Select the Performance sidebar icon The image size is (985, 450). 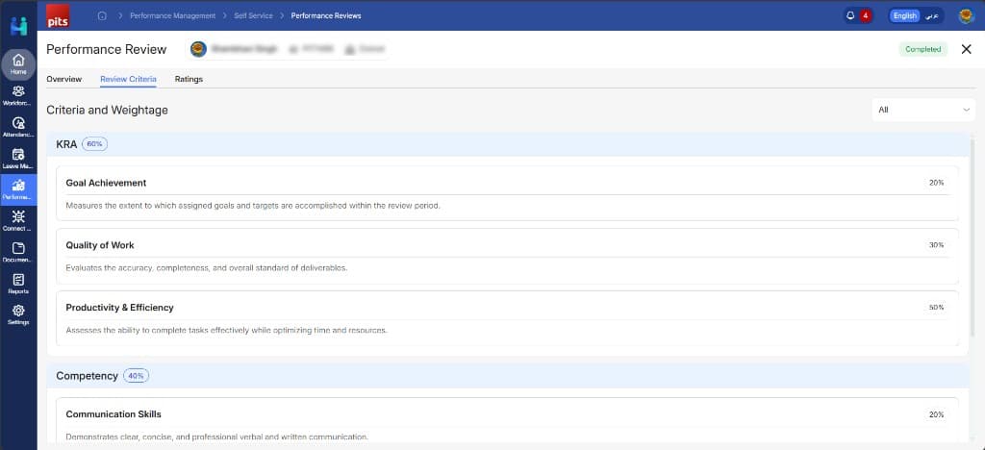coord(18,189)
